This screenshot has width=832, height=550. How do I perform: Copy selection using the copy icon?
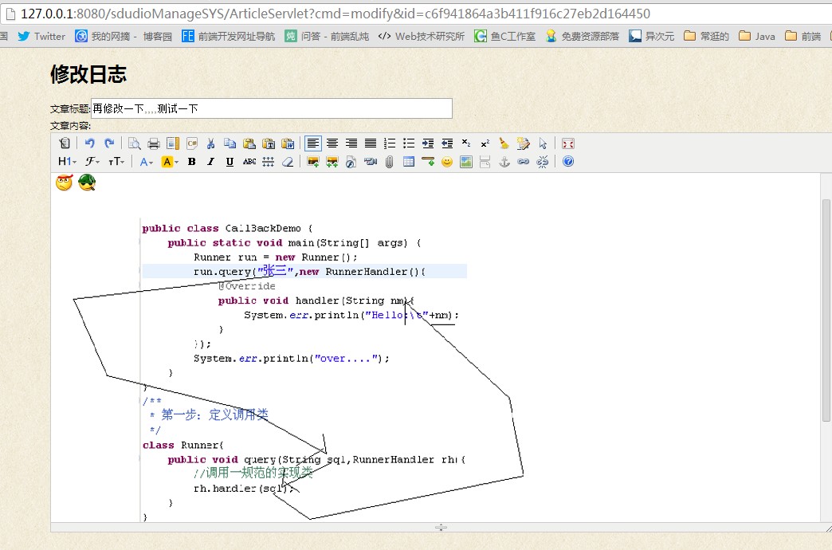click(230, 143)
